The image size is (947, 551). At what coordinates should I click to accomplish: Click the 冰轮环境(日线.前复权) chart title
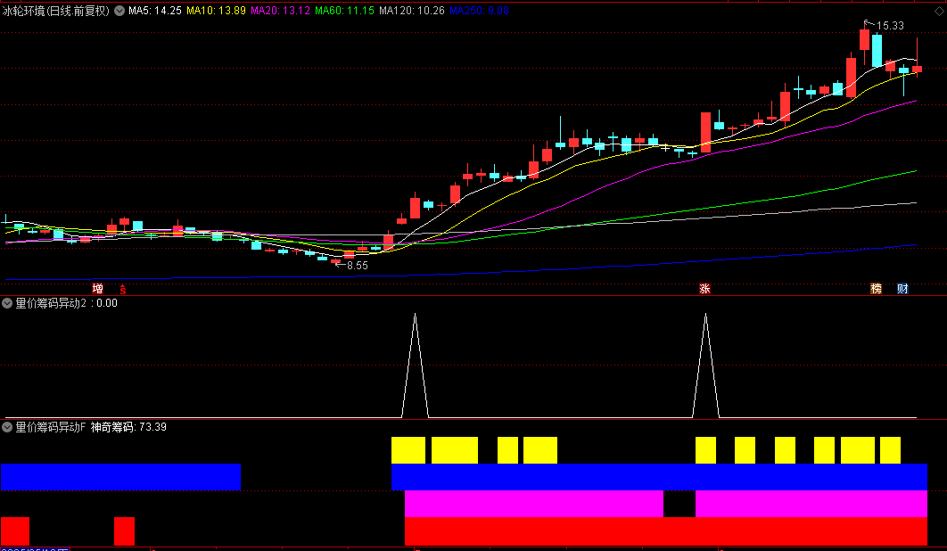click(56, 11)
